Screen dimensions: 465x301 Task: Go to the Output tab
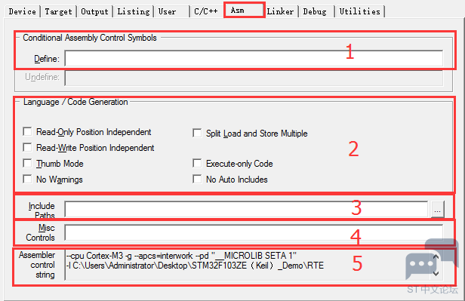point(95,11)
